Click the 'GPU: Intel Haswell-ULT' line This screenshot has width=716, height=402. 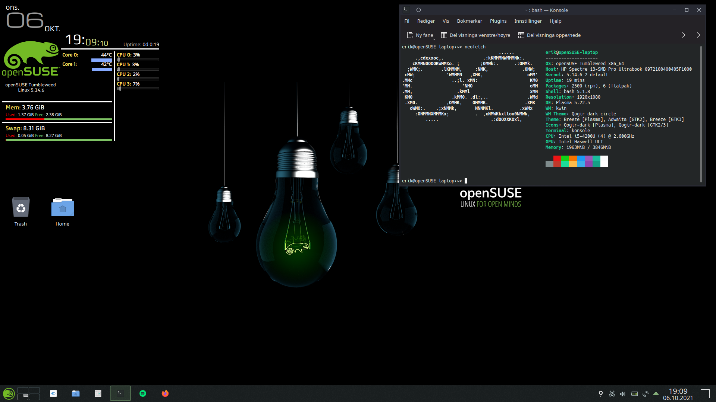pos(574,142)
